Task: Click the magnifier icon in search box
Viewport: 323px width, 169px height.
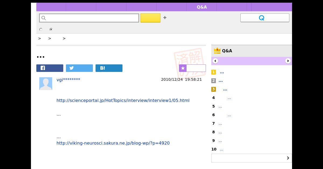Action: point(44,18)
